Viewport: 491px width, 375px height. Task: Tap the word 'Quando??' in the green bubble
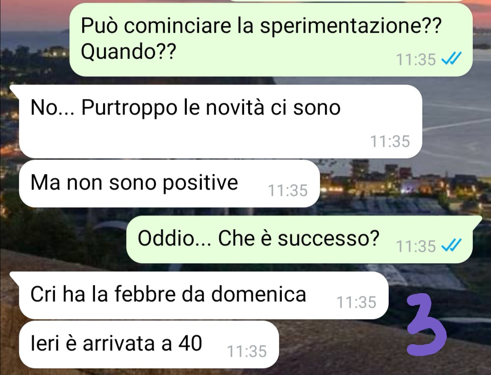(128, 51)
